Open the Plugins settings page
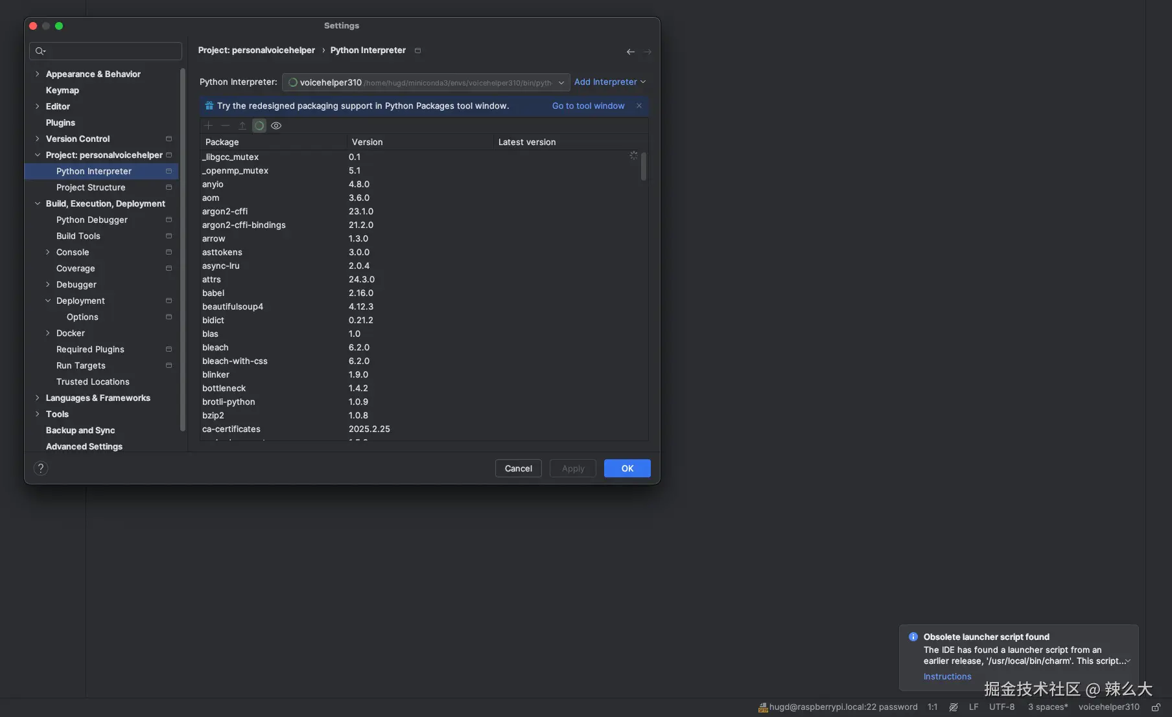1172x717 pixels. (x=60, y=122)
